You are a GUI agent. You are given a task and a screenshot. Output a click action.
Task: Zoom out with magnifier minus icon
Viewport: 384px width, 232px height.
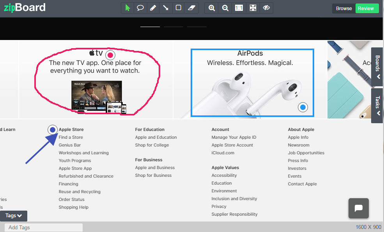click(225, 8)
